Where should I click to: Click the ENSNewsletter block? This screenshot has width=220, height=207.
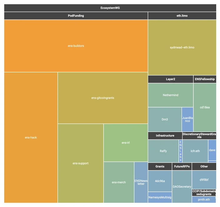[141, 182]
